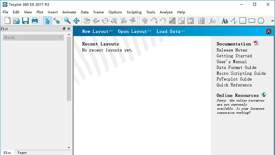The height and width of the screenshot is (155, 275).
Task: Pick the 3D spherical rotate tool
Action: click(87, 21)
